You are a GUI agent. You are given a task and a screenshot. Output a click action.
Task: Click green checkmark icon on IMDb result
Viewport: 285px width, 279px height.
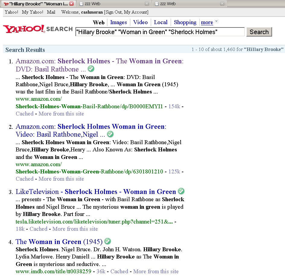click(x=108, y=241)
